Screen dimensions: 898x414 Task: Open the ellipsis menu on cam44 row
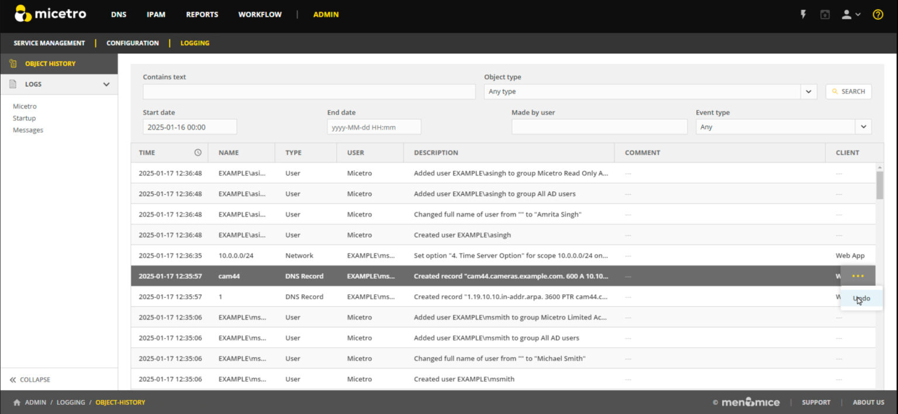[x=858, y=275]
